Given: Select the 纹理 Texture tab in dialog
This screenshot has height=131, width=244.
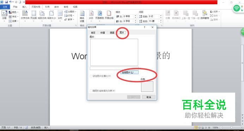Looking at the screenshot, I should [103, 33].
